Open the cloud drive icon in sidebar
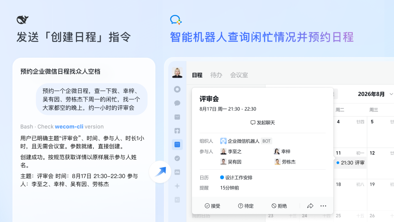 pyautogui.click(x=177, y=172)
